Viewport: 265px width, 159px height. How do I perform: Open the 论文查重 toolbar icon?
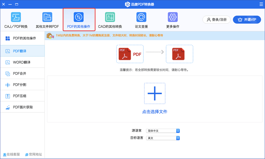click(x=141, y=17)
